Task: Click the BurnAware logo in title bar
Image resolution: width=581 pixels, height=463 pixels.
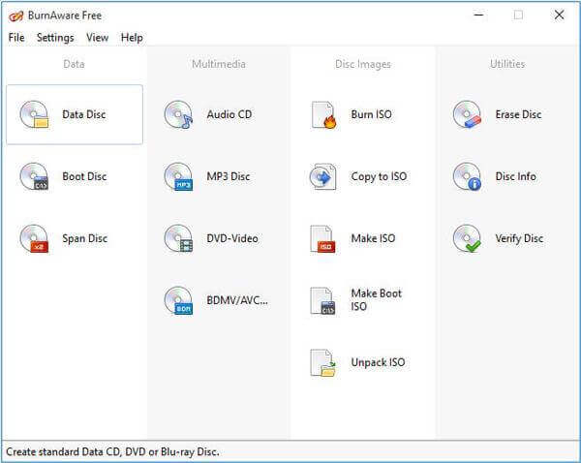Action: tap(15, 15)
